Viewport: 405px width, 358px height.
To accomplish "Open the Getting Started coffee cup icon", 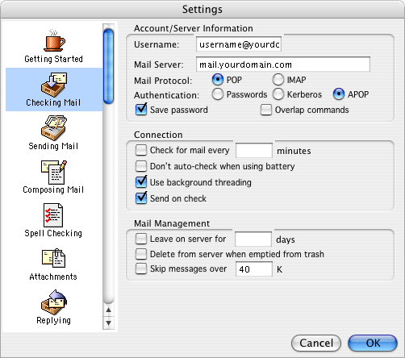I will point(54,41).
